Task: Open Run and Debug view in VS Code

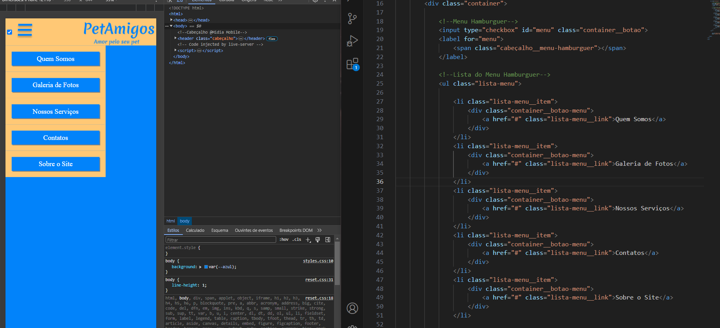Action: point(352,41)
